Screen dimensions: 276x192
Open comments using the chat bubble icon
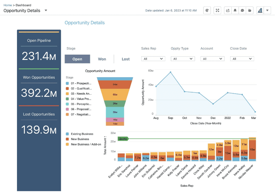[242, 10]
